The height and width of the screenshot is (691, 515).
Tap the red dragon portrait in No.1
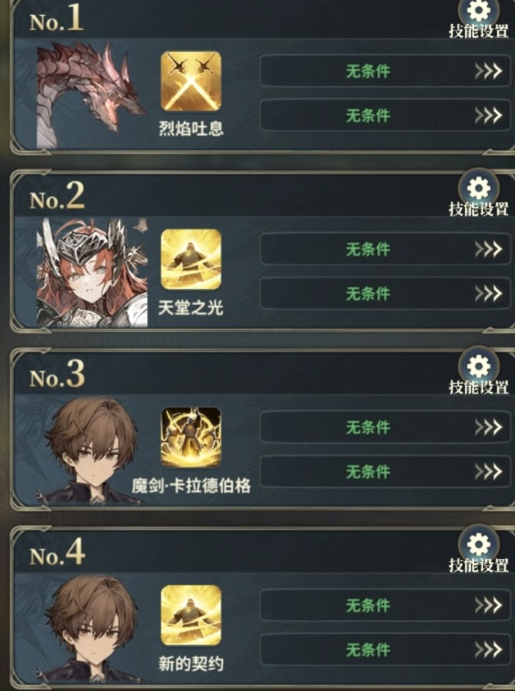91,95
